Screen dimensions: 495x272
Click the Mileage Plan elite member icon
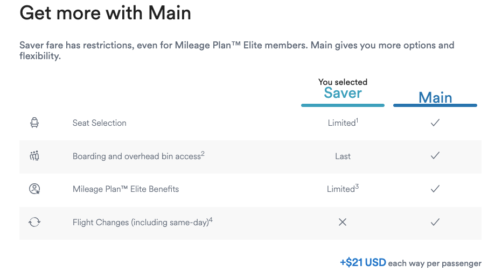(x=34, y=189)
